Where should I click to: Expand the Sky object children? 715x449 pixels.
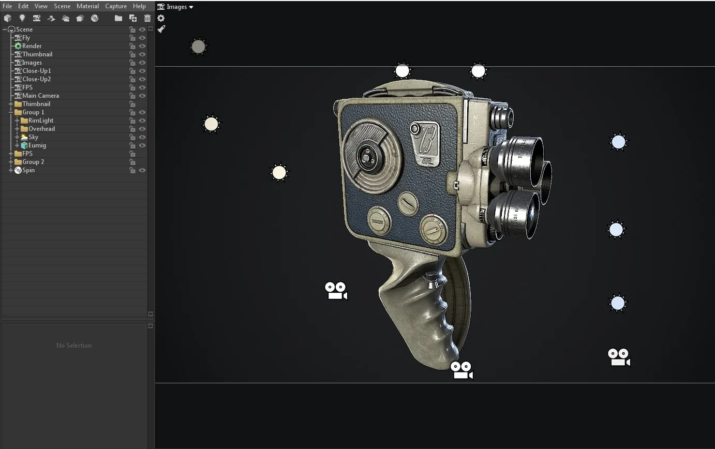(x=17, y=137)
